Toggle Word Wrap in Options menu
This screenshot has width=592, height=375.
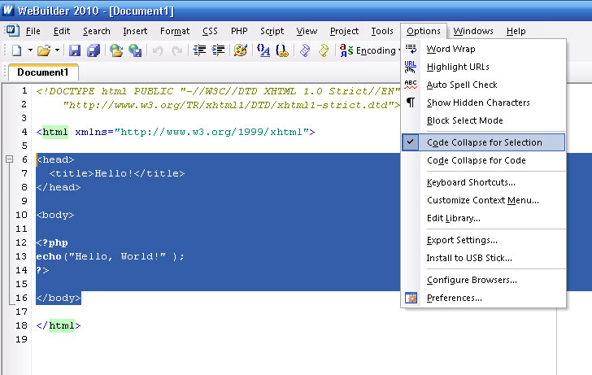[x=483, y=49]
